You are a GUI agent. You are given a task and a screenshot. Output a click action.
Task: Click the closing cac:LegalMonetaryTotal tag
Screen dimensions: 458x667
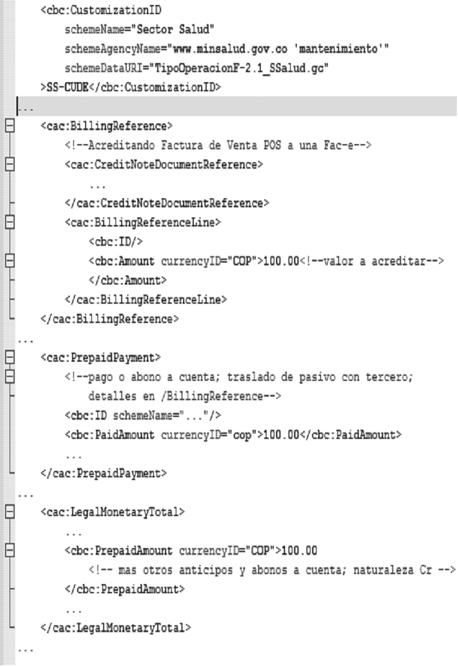point(115,628)
